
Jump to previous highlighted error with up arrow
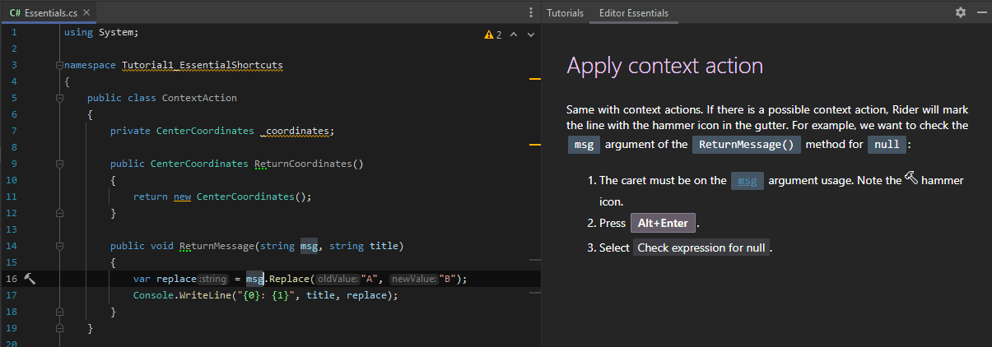point(514,35)
